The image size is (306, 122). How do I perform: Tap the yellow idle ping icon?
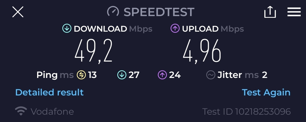[x=81, y=75]
